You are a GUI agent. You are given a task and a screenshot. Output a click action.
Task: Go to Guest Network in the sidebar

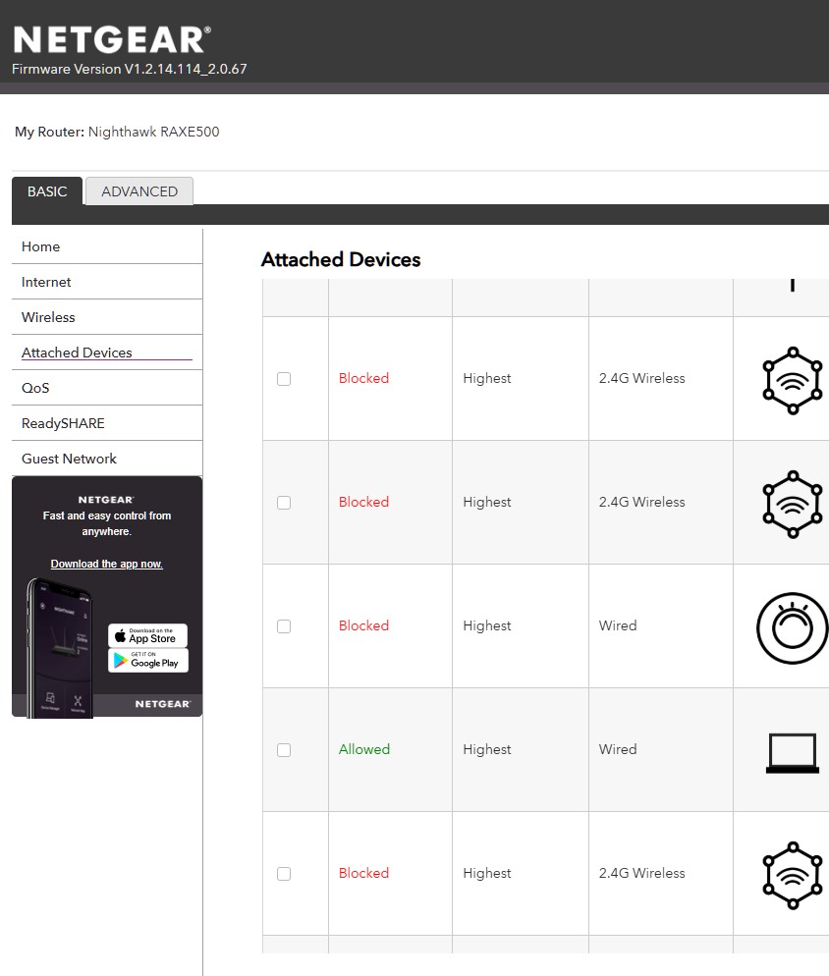pyautogui.click(x=69, y=459)
